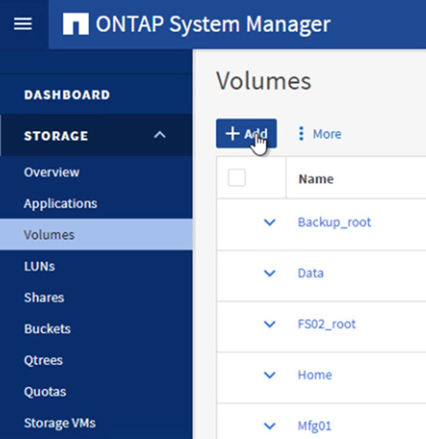Screen dimensions: 426x439
Task: Open Dashboard from the sidebar
Action: pos(67,95)
